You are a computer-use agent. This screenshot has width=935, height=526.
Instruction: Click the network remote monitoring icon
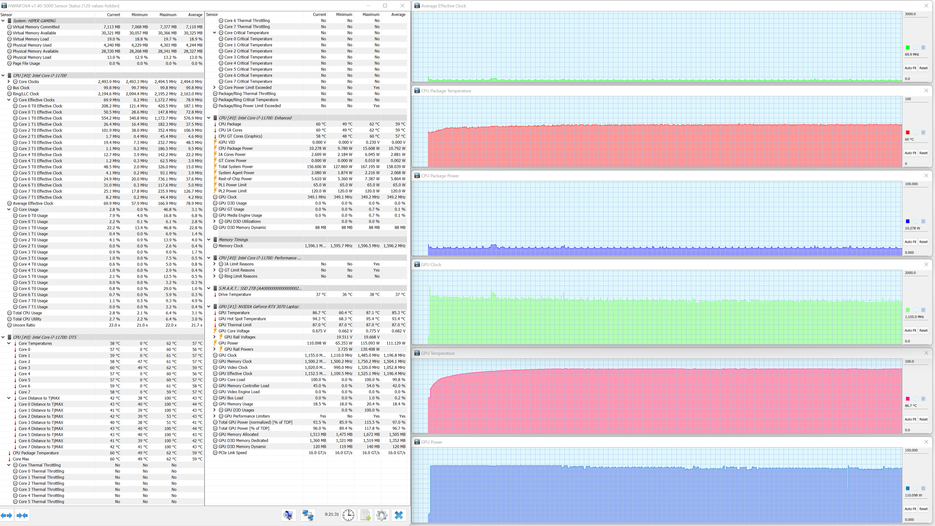308,515
